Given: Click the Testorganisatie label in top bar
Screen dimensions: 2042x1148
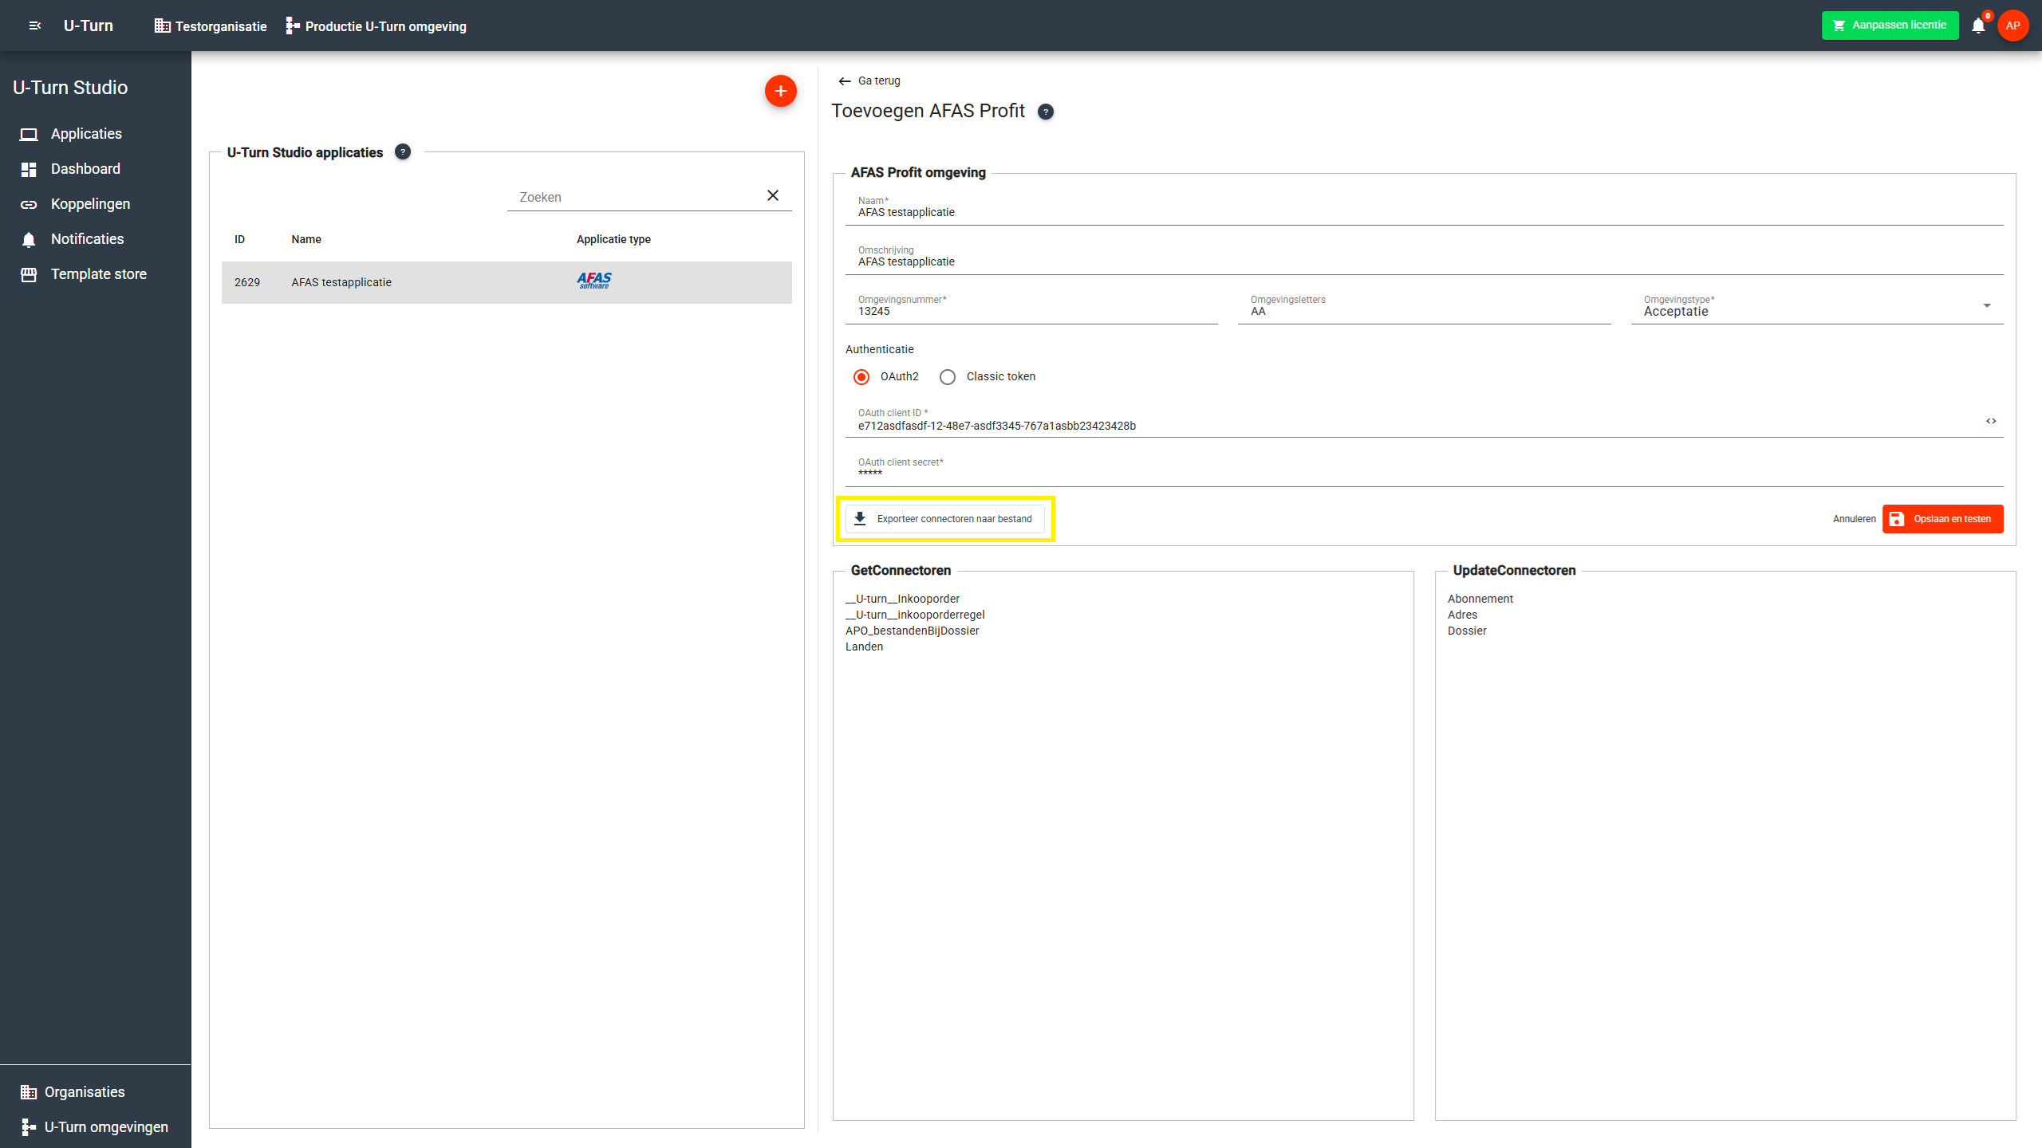Looking at the screenshot, I should pos(221,26).
